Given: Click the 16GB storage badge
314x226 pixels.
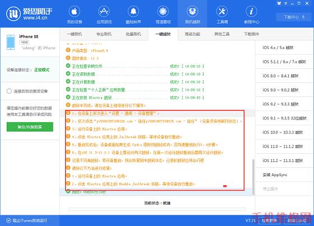Looking at the screenshot, I should [24, 42].
